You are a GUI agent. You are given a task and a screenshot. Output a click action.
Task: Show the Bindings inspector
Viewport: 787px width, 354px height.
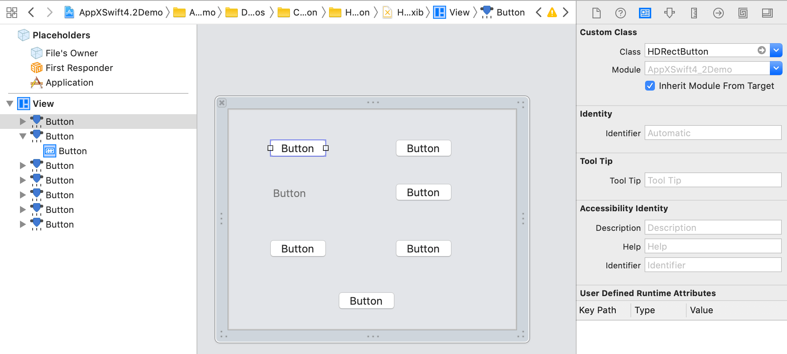tap(743, 13)
